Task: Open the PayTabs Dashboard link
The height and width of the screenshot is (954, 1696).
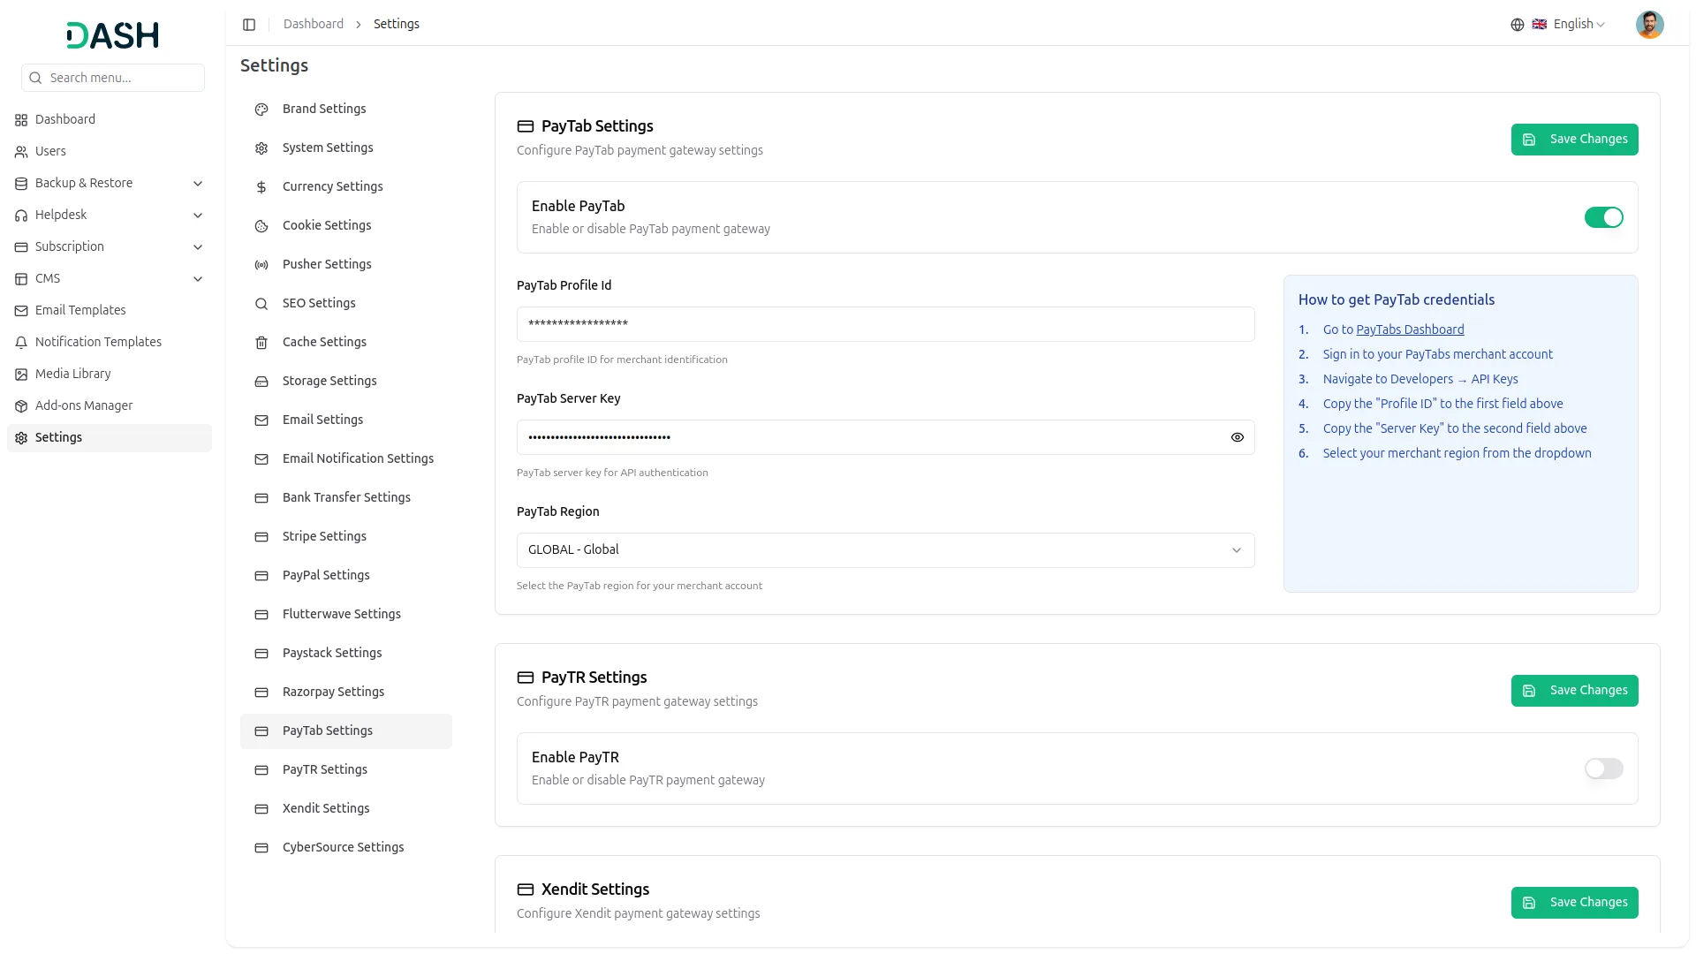Action: tap(1409, 329)
